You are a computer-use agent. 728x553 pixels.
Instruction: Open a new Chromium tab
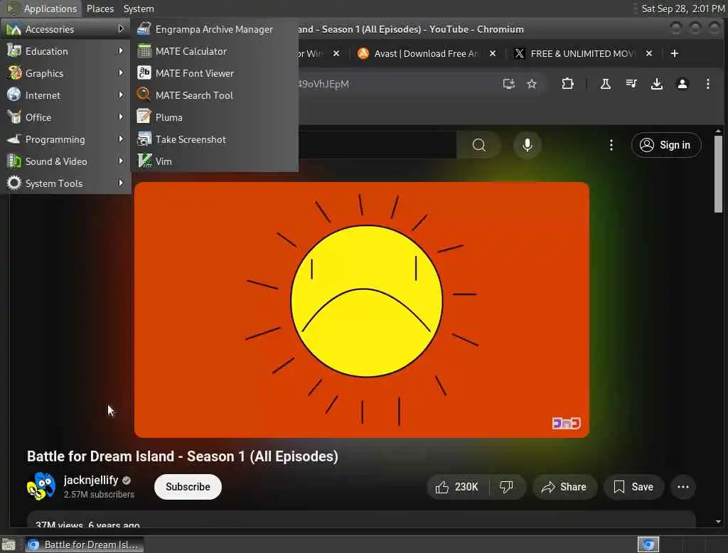pyautogui.click(x=675, y=53)
